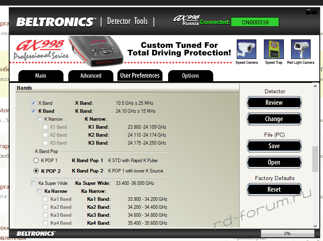Click the 33.900 - 34.200 GHz range text

(x=147, y=199)
